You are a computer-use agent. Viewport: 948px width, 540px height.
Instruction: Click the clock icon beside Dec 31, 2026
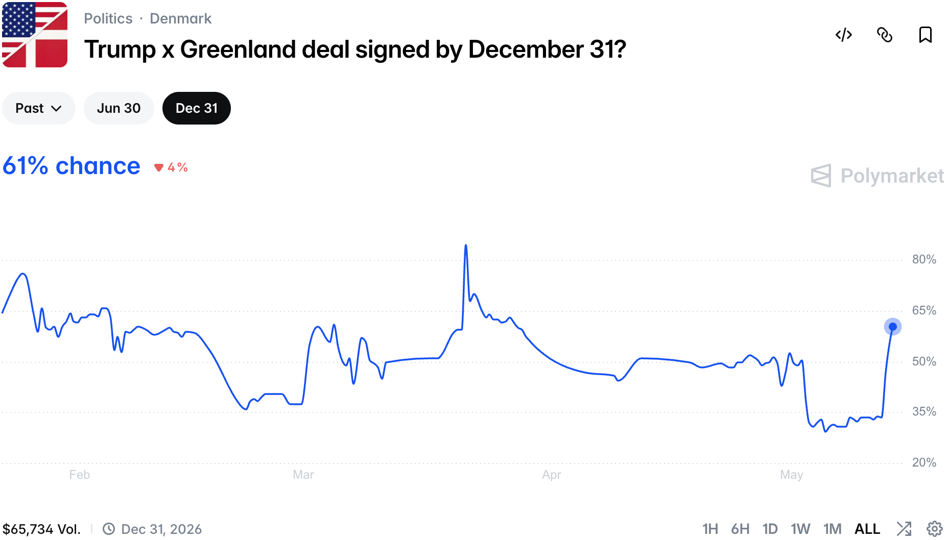coord(109,529)
